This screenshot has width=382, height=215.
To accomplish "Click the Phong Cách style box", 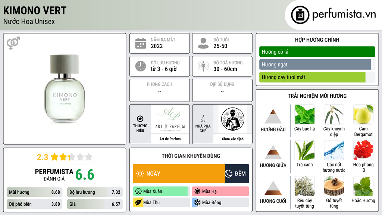I will pos(160,90).
